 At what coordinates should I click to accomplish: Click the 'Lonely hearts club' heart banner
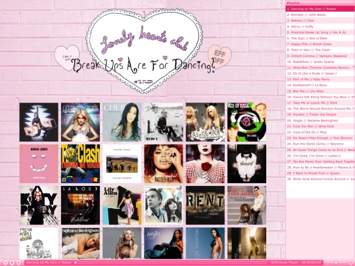pyautogui.click(x=144, y=51)
